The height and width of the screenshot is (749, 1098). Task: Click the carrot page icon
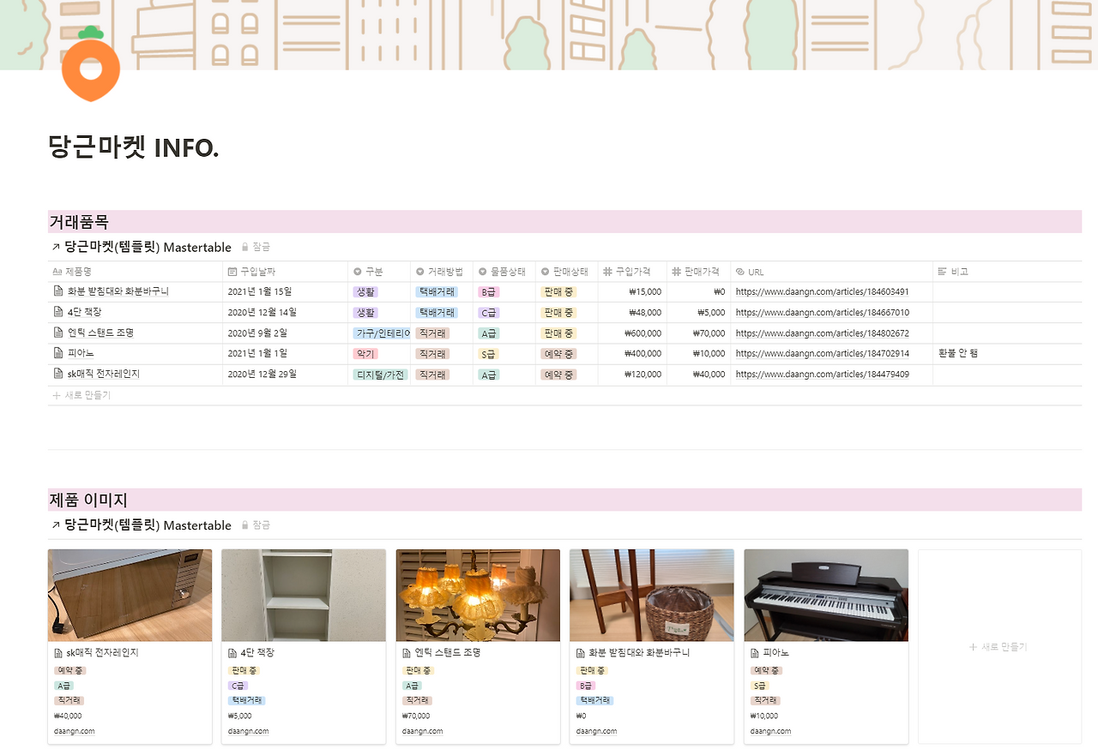pyautogui.click(x=90, y=64)
